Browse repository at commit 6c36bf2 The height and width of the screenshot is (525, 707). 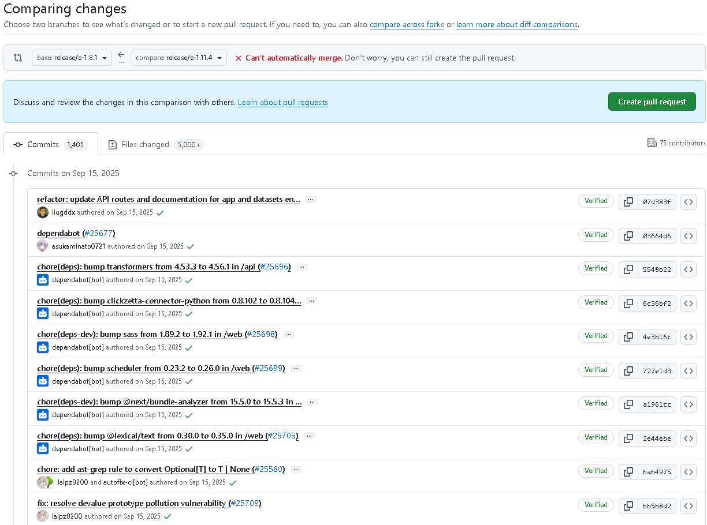689,303
